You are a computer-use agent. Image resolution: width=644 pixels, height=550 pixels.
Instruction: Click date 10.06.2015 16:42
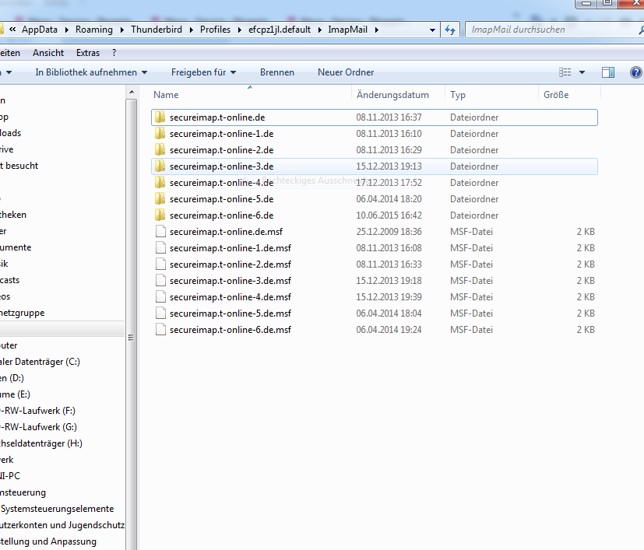pyautogui.click(x=389, y=215)
